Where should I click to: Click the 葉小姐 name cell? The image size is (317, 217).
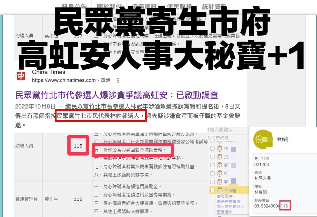point(51,36)
